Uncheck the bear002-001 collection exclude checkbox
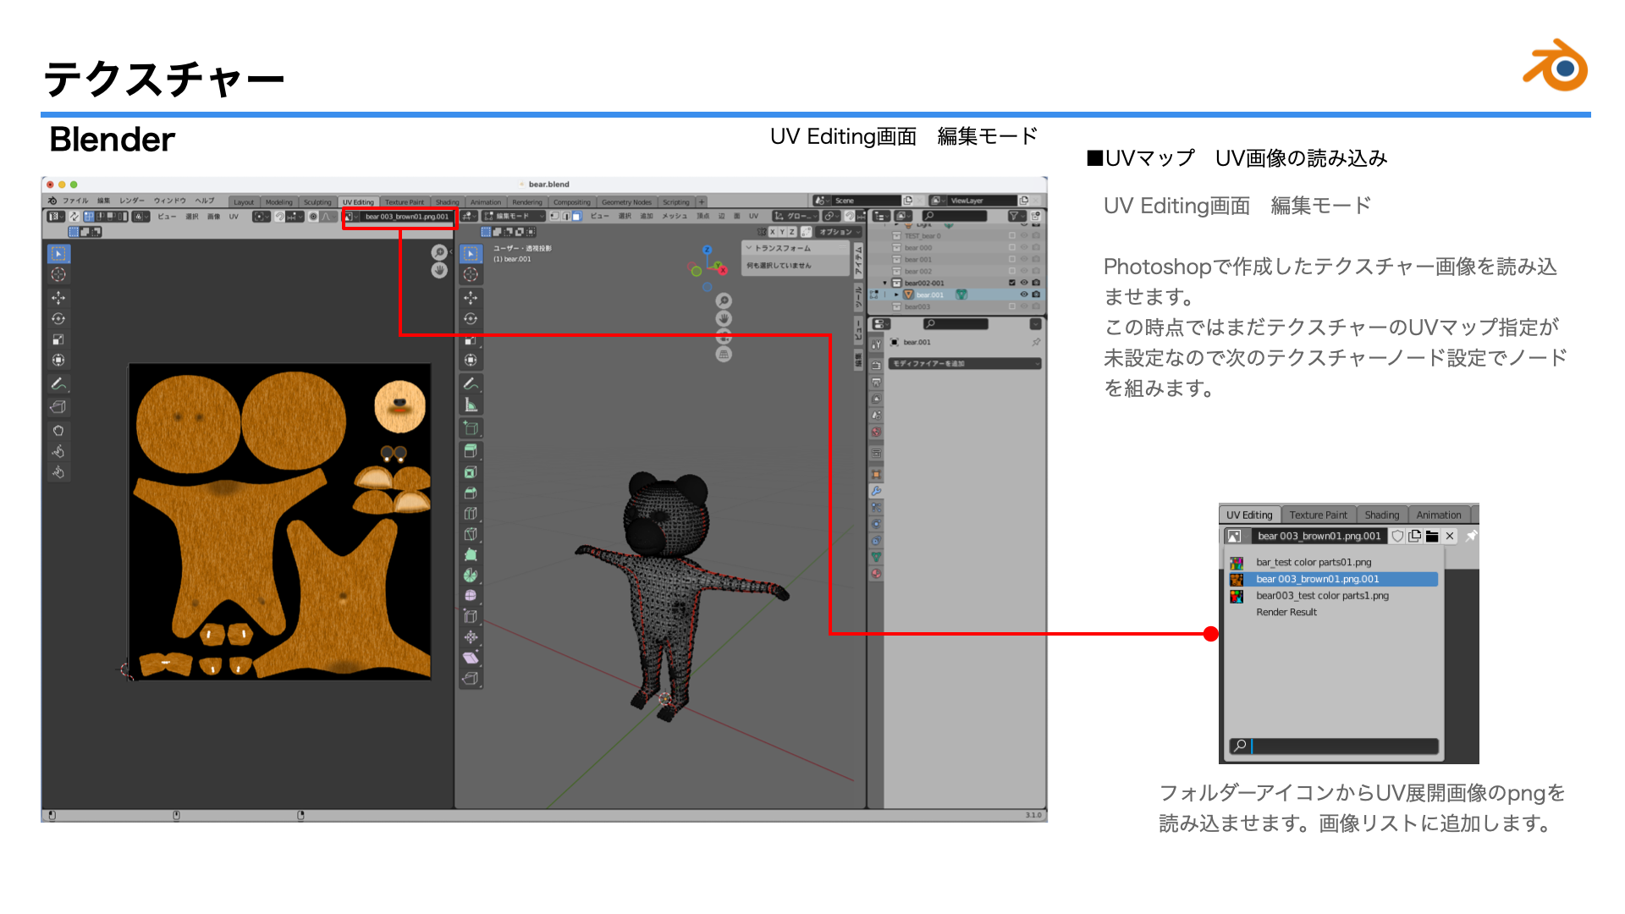 pyautogui.click(x=1011, y=283)
